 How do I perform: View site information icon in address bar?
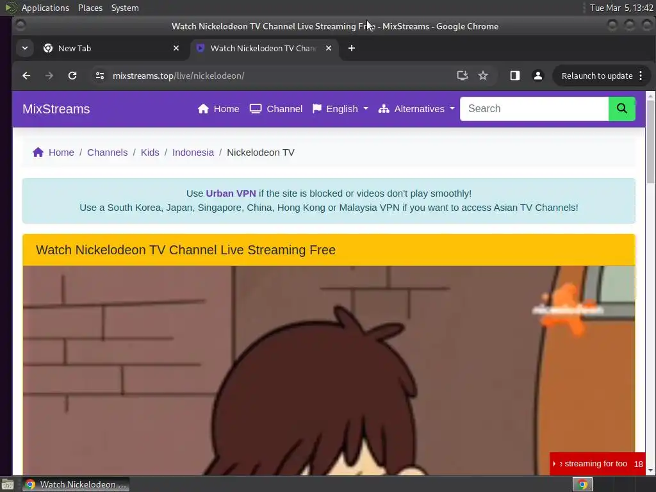pos(99,76)
